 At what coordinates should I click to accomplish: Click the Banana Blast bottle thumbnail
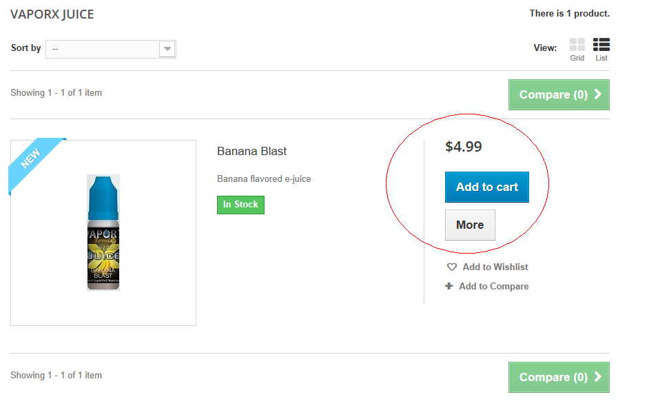pos(103,232)
